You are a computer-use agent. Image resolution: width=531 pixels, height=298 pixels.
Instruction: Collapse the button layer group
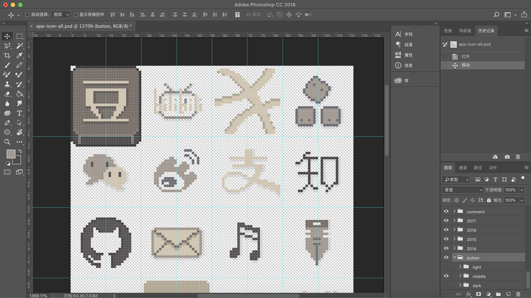[454, 258]
